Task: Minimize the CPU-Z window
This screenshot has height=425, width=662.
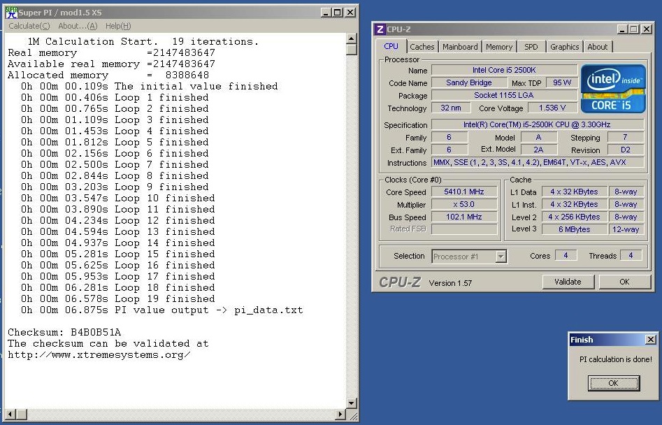Action: click(x=622, y=29)
